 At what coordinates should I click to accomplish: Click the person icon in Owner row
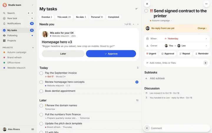[148, 46]
